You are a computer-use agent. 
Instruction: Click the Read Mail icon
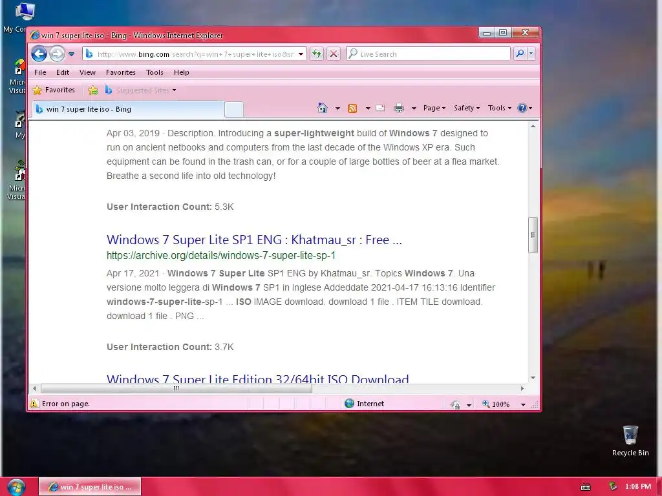click(380, 108)
